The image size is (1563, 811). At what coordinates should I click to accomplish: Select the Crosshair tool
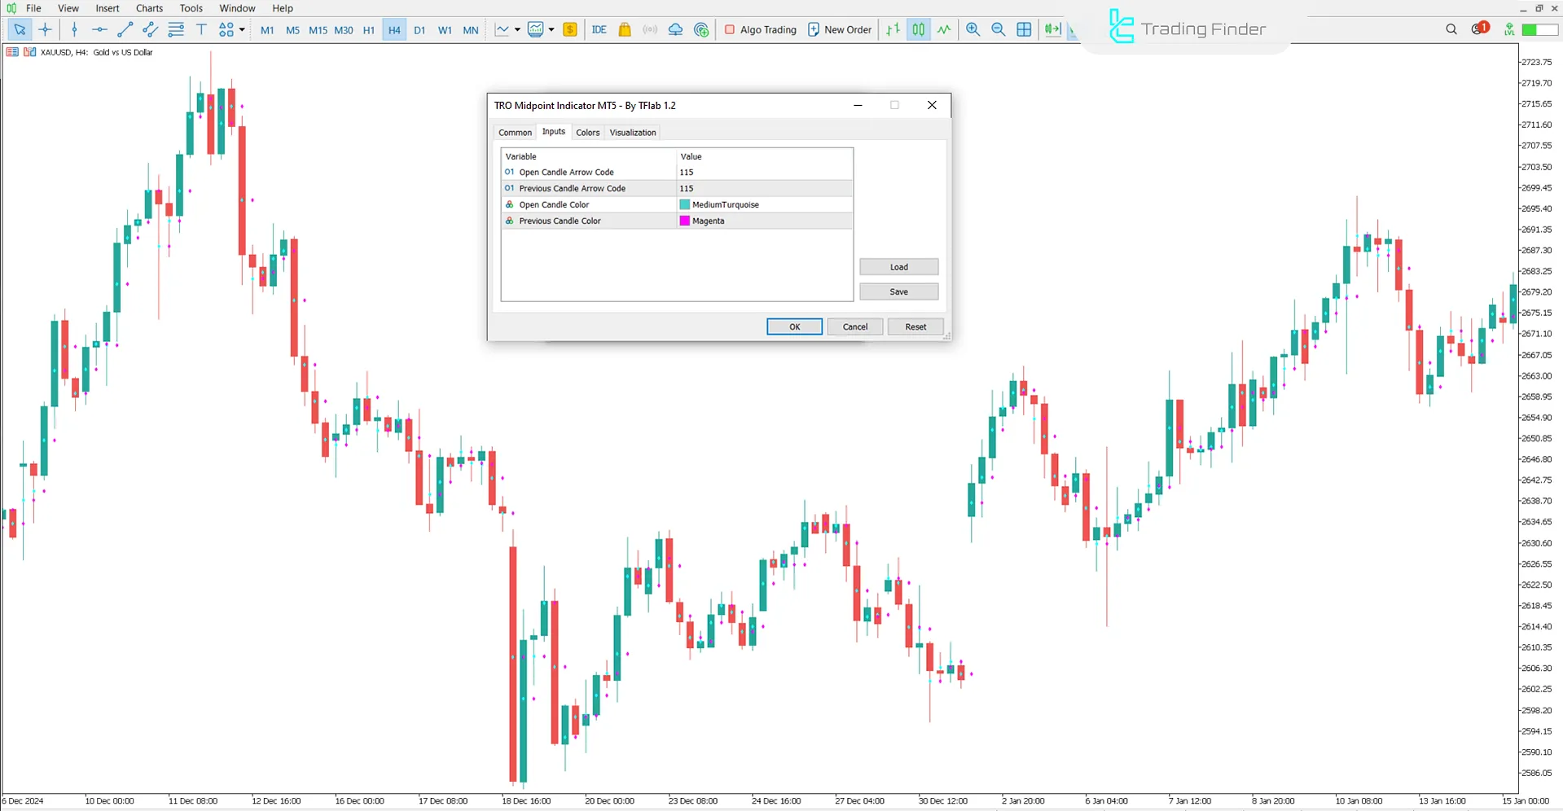pyautogui.click(x=45, y=29)
